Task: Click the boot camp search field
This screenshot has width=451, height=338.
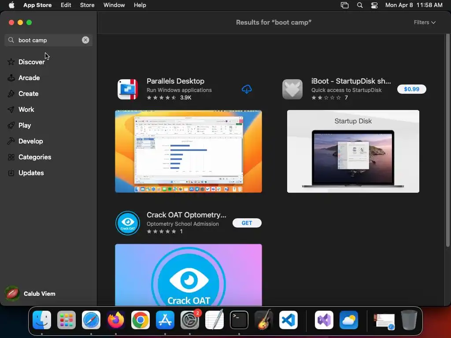Action: click(48, 40)
